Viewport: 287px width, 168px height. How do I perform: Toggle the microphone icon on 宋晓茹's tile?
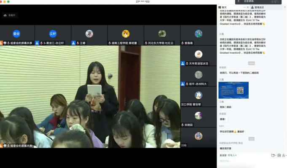182,125
